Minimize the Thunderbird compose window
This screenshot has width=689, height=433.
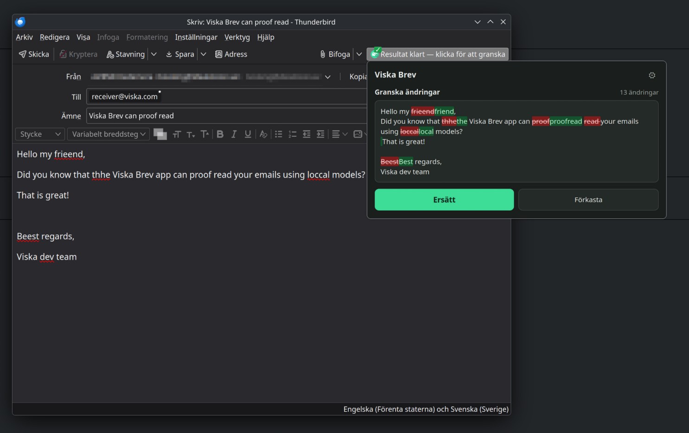[x=477, y=22]
